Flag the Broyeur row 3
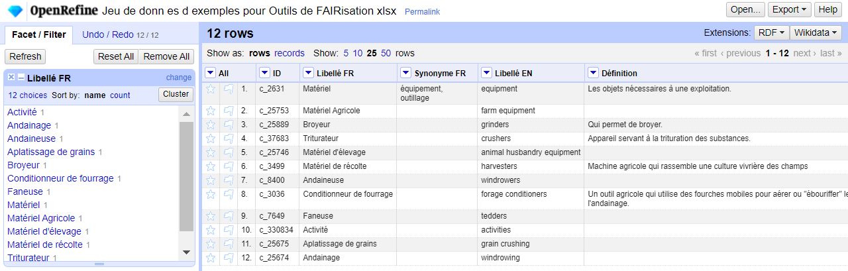 228,125
